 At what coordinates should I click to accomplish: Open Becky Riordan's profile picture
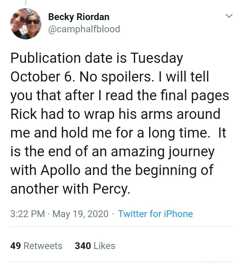25,23
